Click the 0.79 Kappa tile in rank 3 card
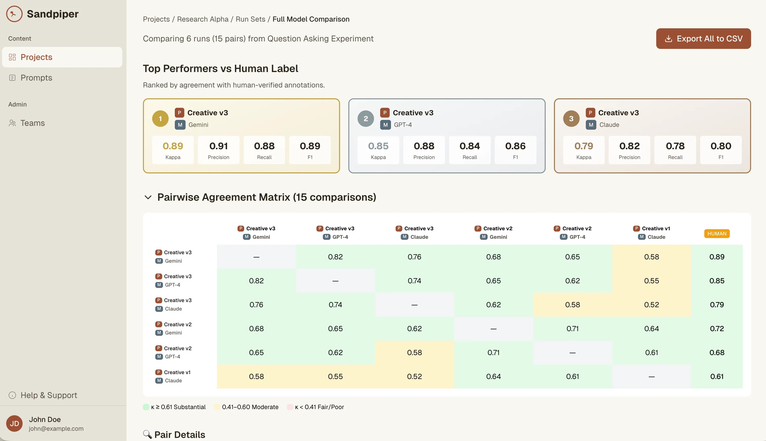The image size is (766, 441). [x=583, y=150]
